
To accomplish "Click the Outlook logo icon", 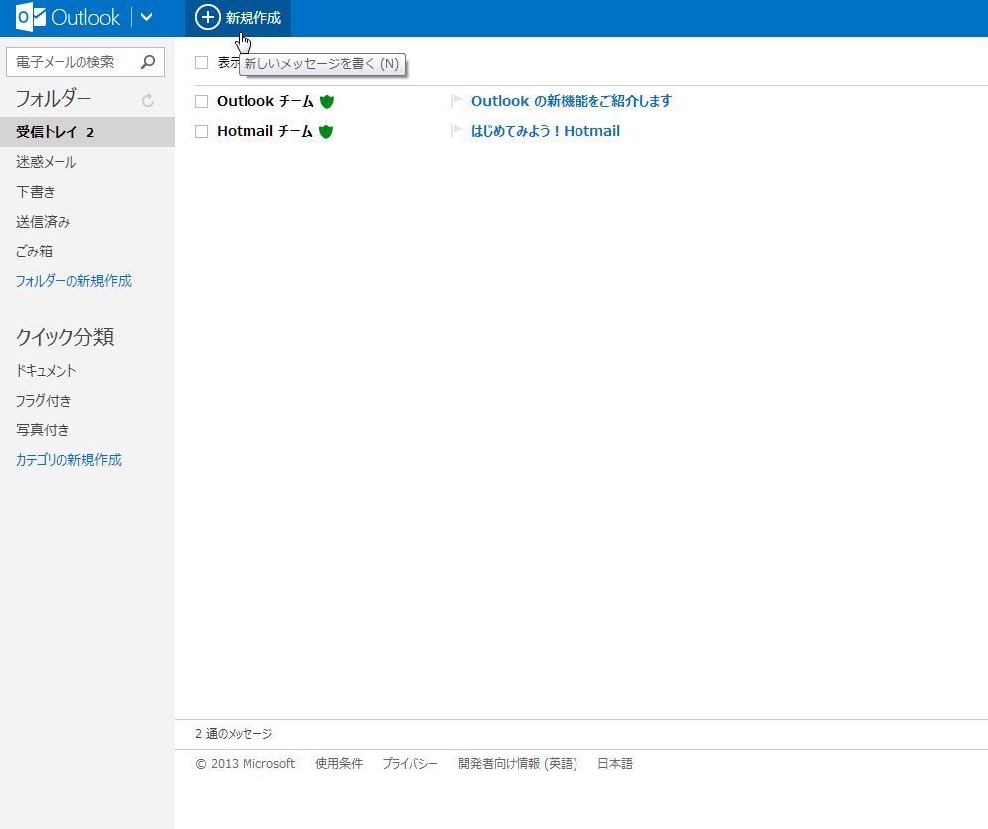I will point(30,17).
